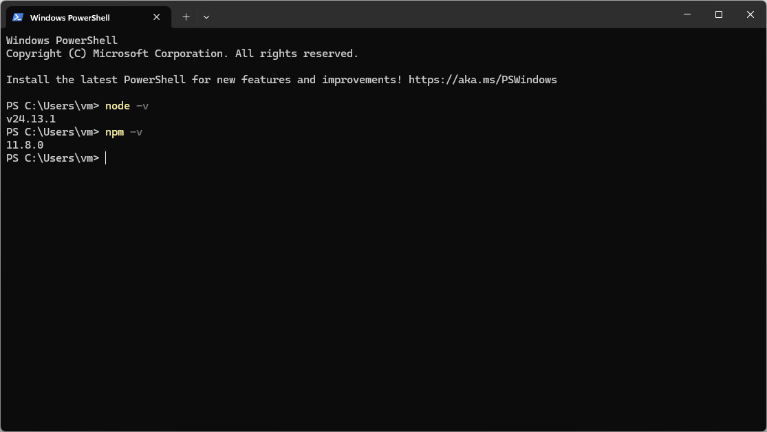Click the yellow node command text
767x432 pixels.
[x=117, y=105]
